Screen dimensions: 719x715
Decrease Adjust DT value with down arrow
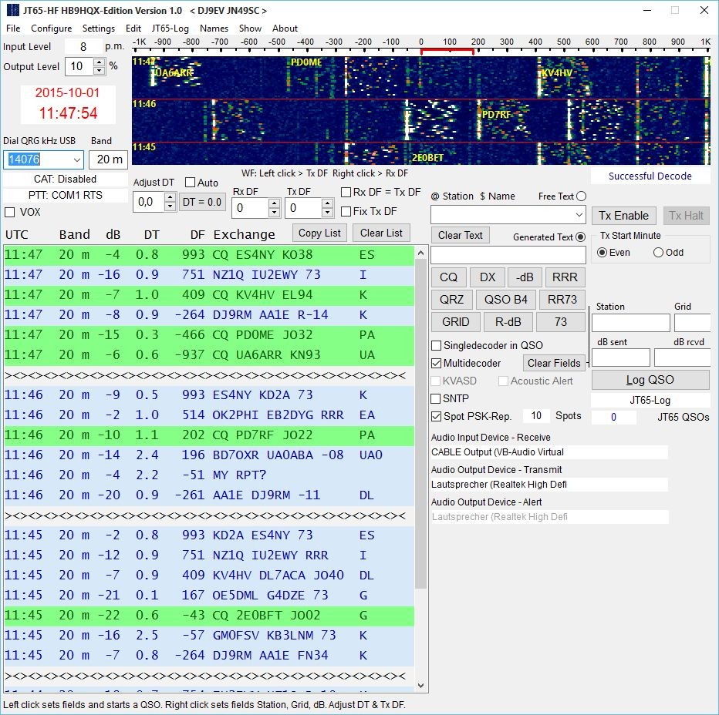click(x=170, y=206)
